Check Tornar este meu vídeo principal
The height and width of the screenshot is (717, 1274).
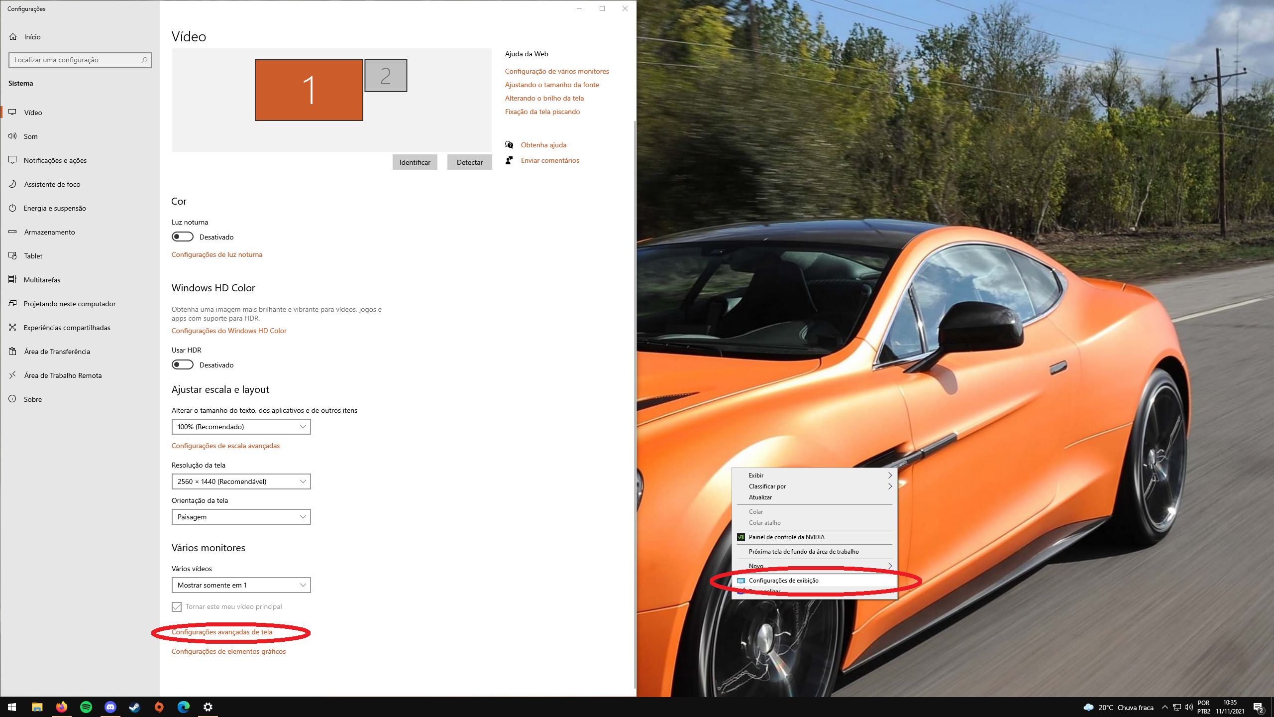click(x=177, y=606)
